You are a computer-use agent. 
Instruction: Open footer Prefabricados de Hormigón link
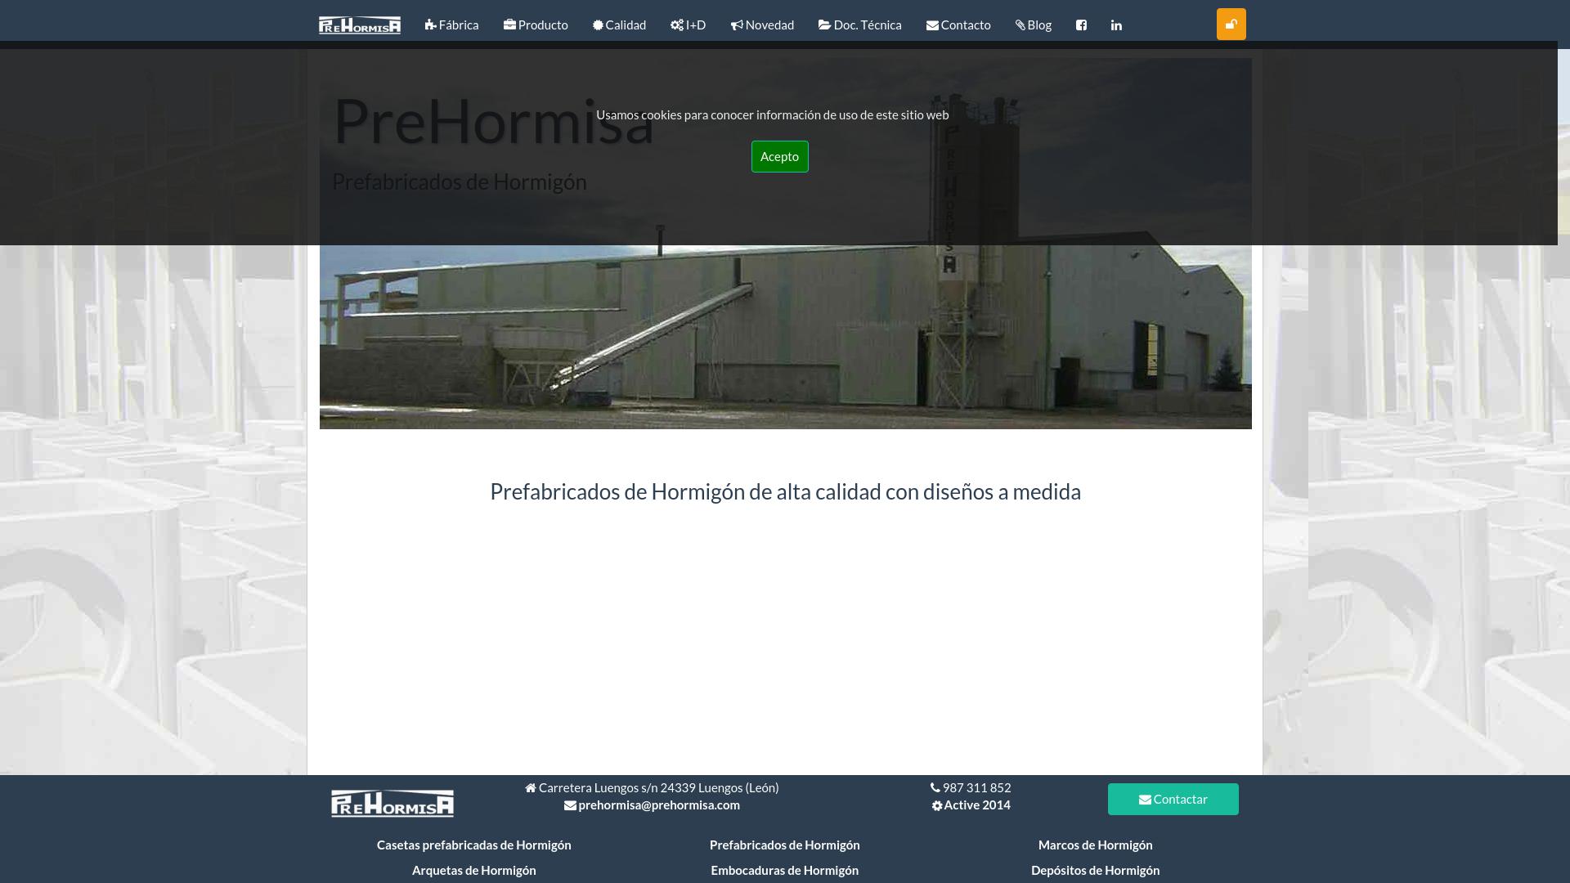(x=785, y=845)
